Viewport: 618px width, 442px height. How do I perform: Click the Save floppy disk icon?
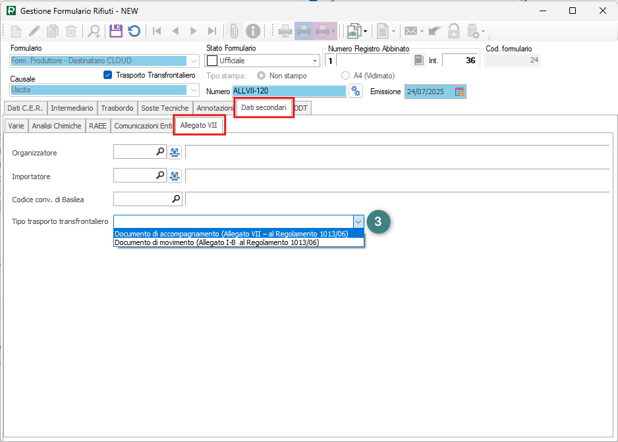(116, 31)
